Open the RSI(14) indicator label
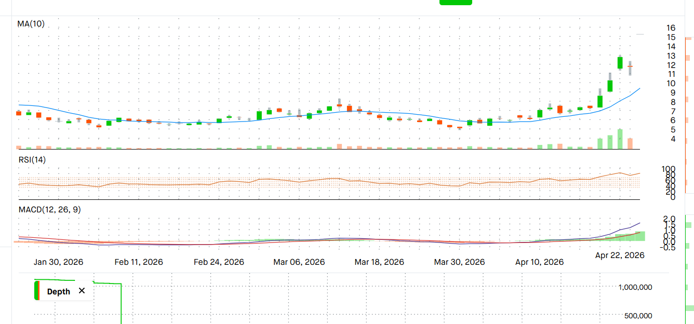 [32, 160]
